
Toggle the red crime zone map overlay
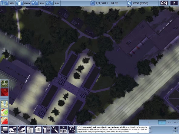click(x=4, y=121)
